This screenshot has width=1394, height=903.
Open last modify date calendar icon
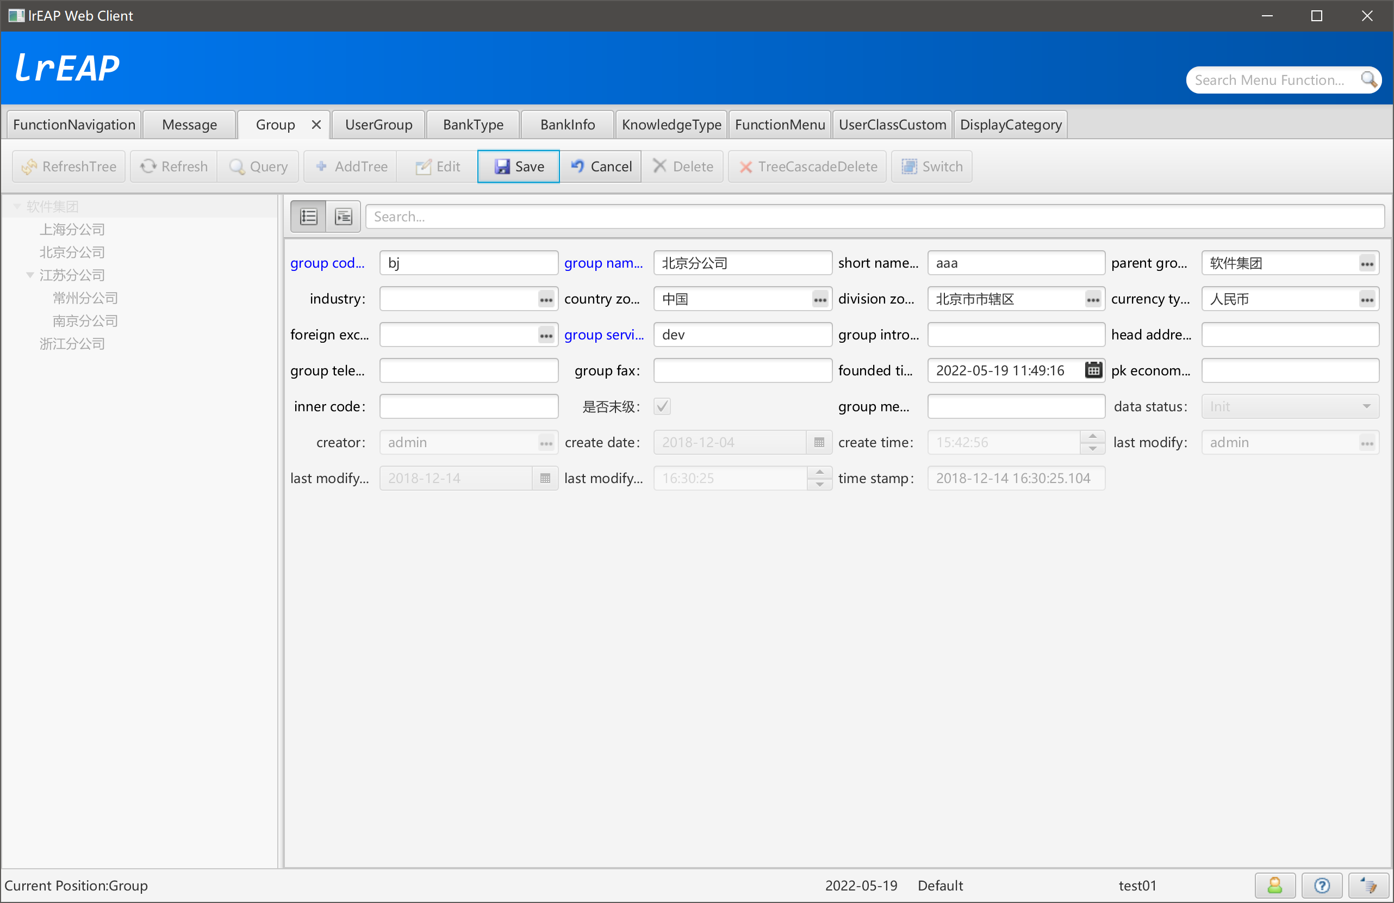pyautogui.click(x=545, y=478)
